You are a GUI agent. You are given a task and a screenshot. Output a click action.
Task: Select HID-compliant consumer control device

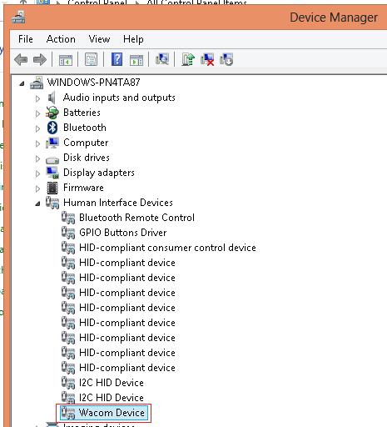pos(167,248)
